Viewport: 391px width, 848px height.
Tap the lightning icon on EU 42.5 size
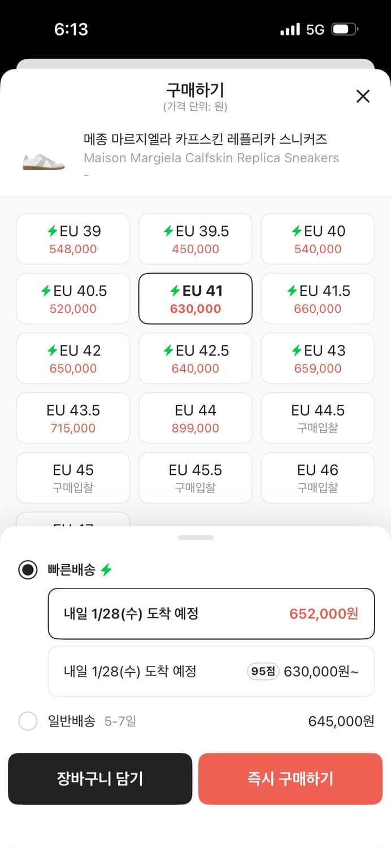click(x=170, y=350)
